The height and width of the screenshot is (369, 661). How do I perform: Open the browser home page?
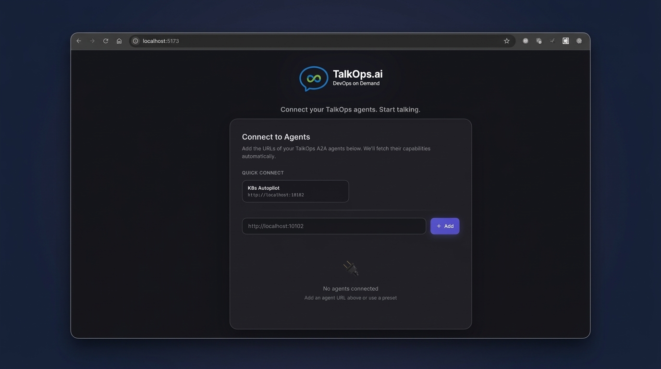(x=119, y=41)
